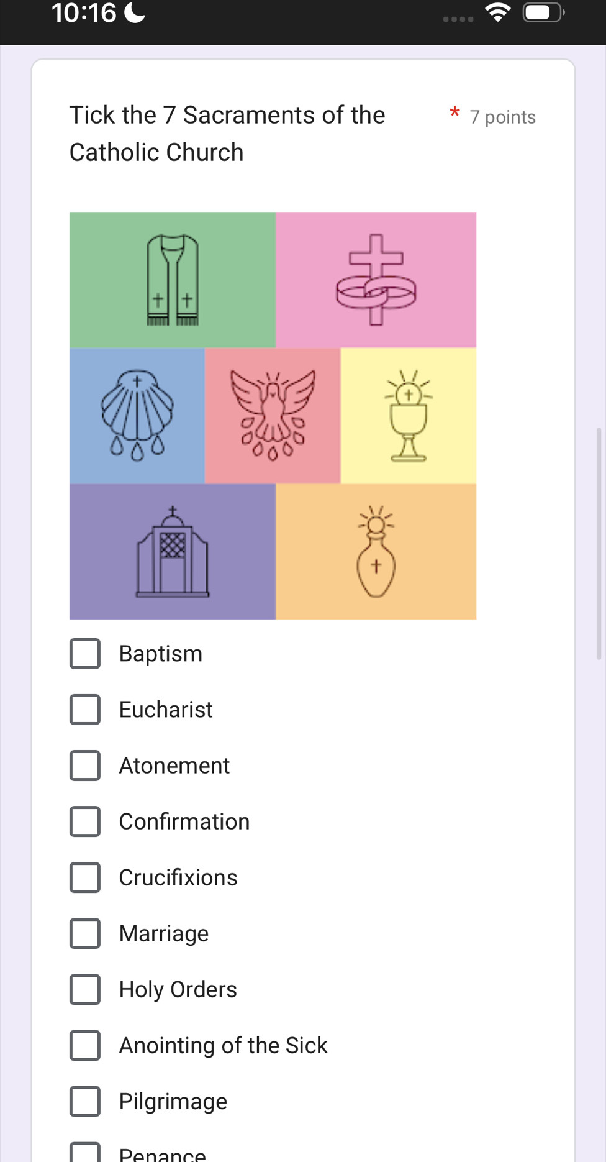Select the Pilgrimage checkbox
606x1162 pixels.
click(x=85, y=1101)
